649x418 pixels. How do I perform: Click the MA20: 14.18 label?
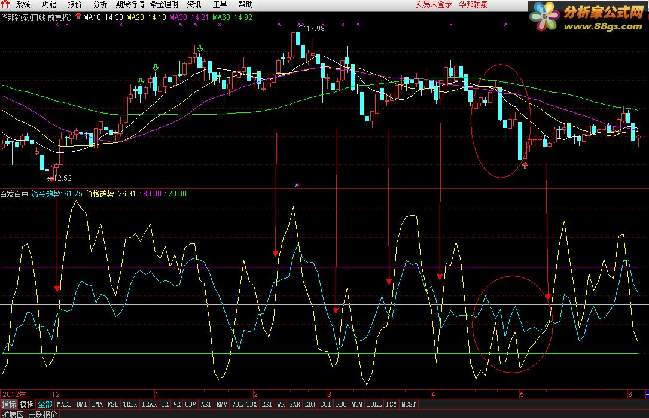coord(146,17)
